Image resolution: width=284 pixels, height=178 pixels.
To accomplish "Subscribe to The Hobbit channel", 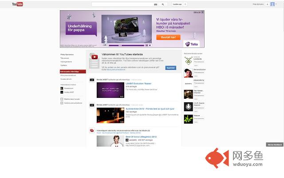I will point(199,95).
